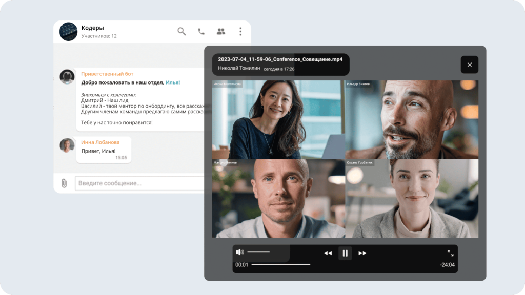Seek on the video progress bar

[x=281, y=265]
